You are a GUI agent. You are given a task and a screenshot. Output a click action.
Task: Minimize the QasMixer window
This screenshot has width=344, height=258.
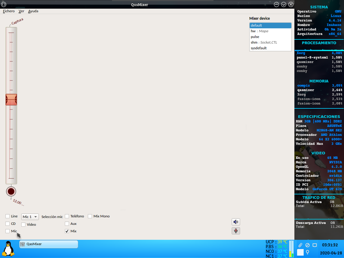tap(276, 5)
